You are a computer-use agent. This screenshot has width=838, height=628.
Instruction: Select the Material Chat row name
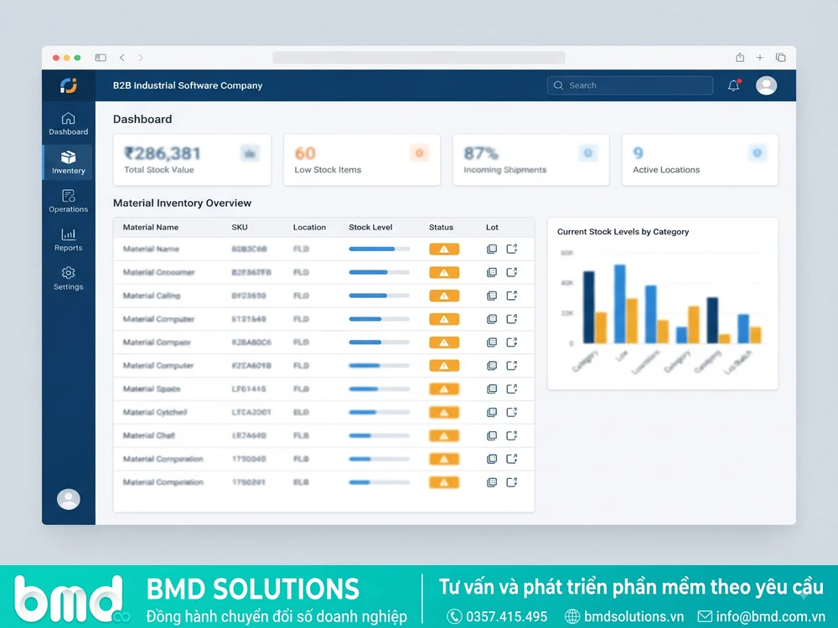point(149,435)
